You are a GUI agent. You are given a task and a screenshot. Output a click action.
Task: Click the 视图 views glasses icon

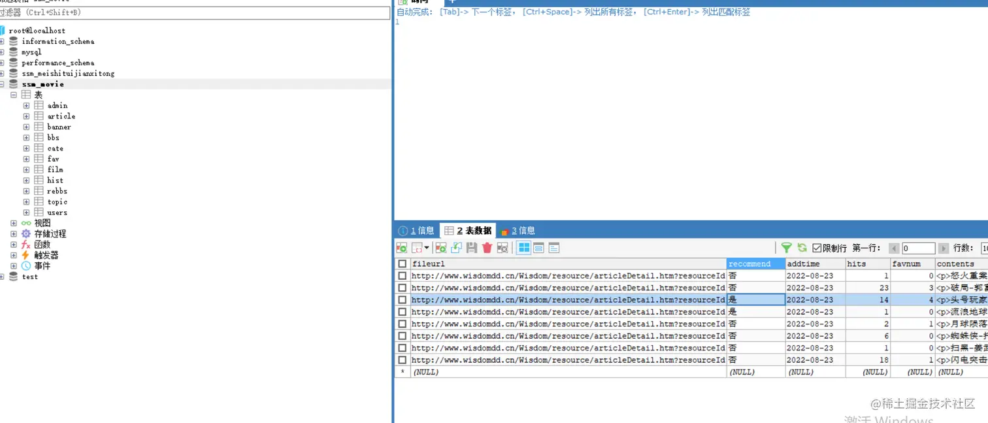[26, 223]
